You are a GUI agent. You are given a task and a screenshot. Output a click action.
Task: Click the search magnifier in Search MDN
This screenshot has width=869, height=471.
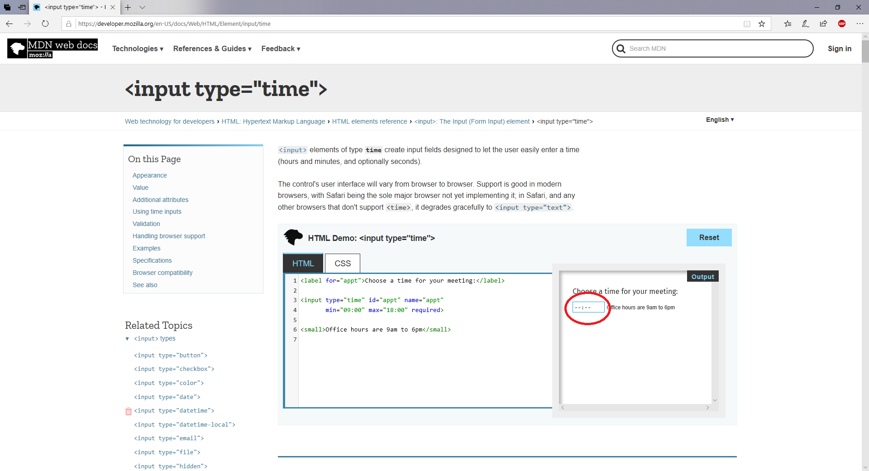621,48
